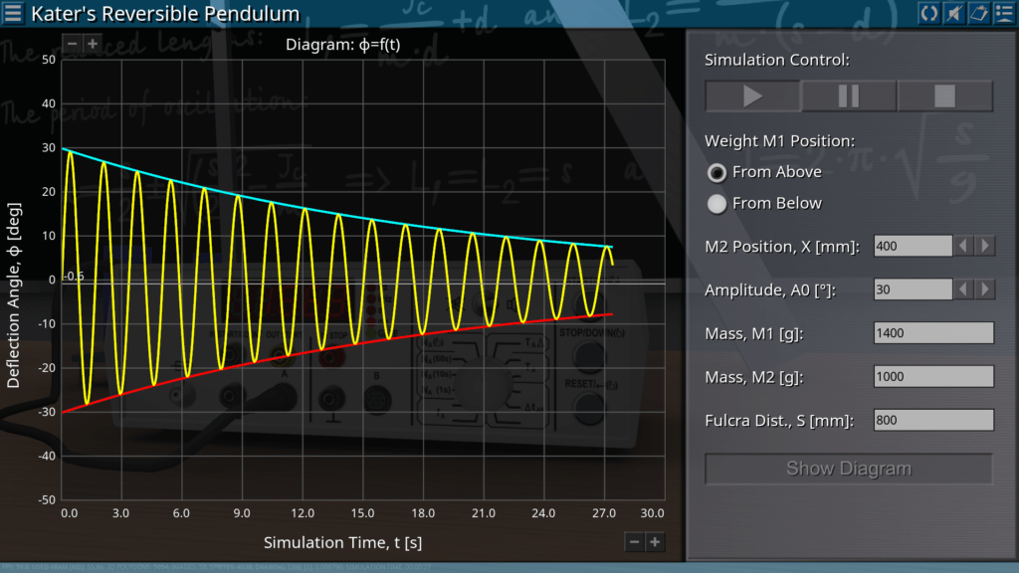Image resolution: width=1019 pixels, height=573 pixels.
Task: Select the 'From Below' radio option
Action: [x=716, y=204]
